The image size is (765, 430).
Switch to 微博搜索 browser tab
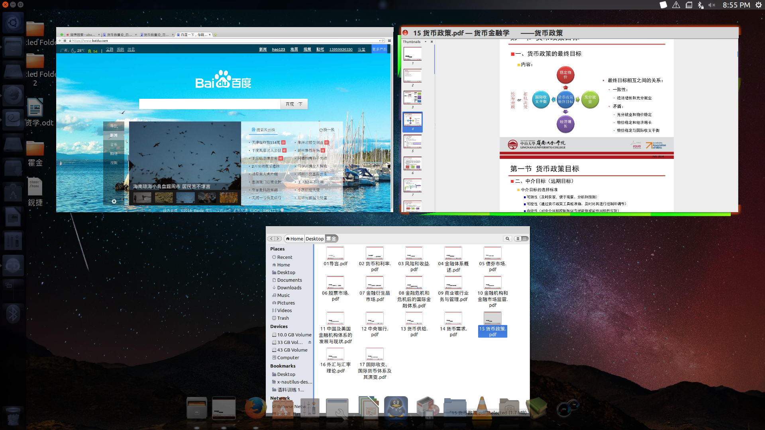tap(82, 35)
